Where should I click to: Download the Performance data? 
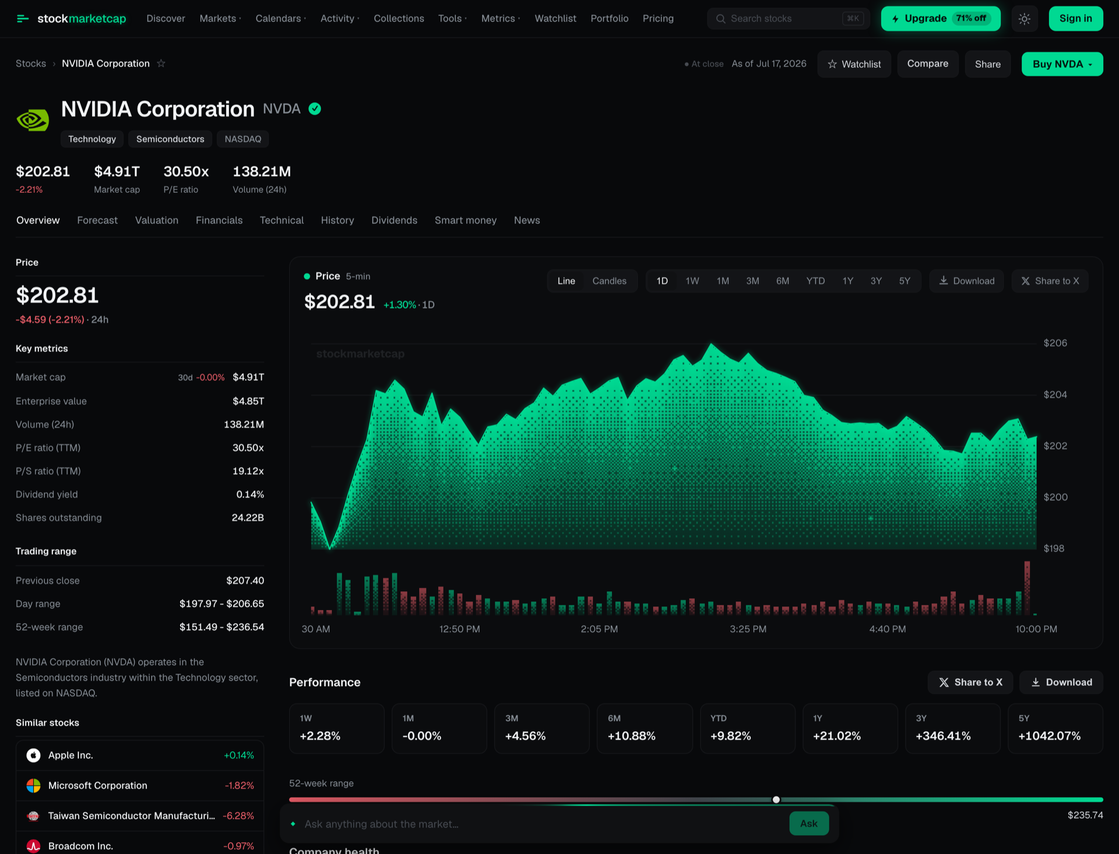[1061, 682]
